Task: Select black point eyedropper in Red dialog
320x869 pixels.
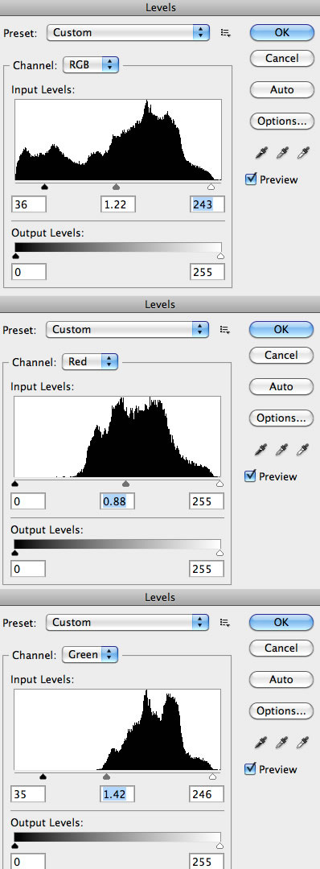Action: [261, 450]
